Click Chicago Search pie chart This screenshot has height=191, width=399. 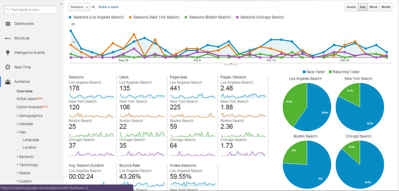point(360,165)
